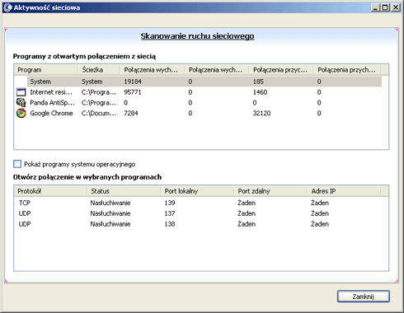Click the Adres IP column header
Image resolution: width=404 pixels, height=313 pixels.
click(x=344, y=191)
